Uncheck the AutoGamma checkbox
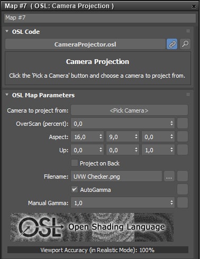Viewport: 200px width, 259px height. pos(75,189)
